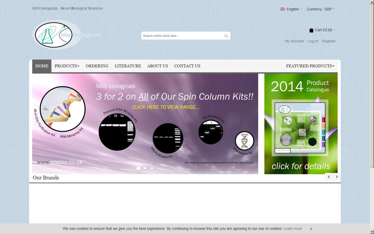This screenshot has width=374, height=234.
Task: Click the right carousel navigation arrow
Action: (x=337, y=177)
